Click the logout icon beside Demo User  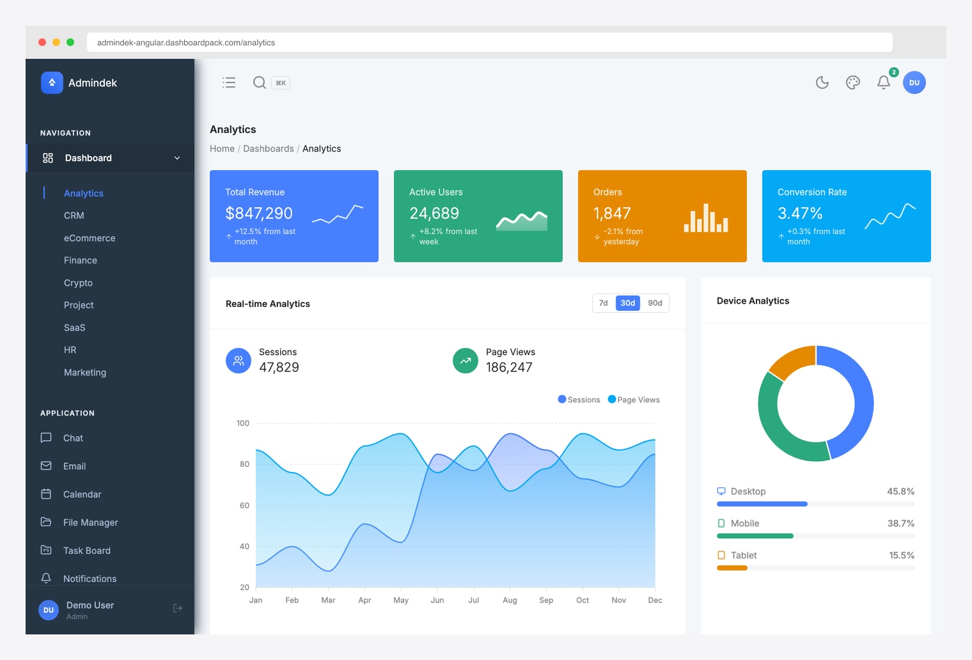coord(178,608)
